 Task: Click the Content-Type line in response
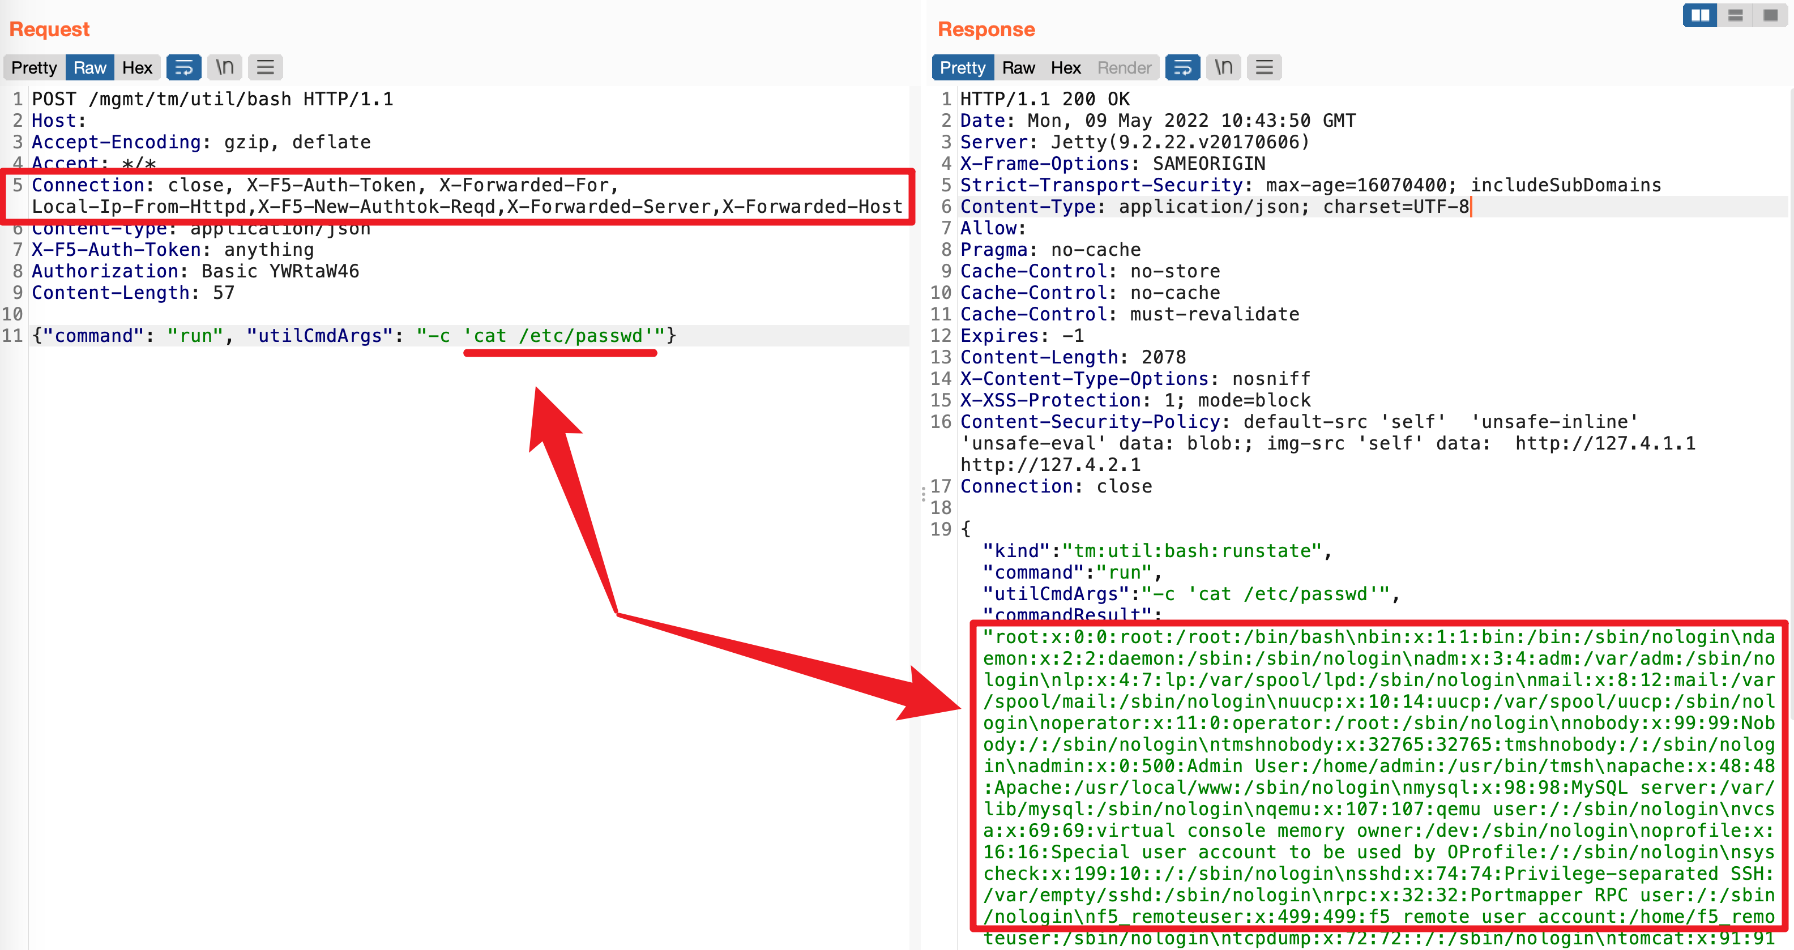(1214, 207)
